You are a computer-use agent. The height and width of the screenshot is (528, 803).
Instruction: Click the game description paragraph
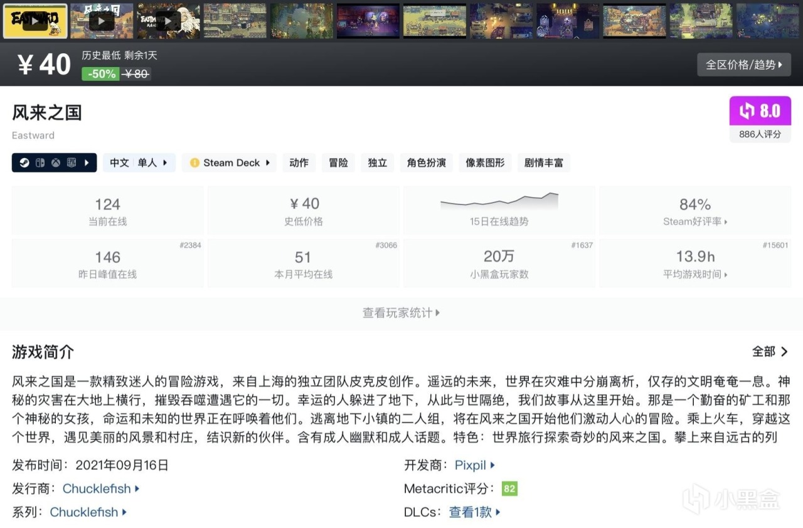click(401, 408)
